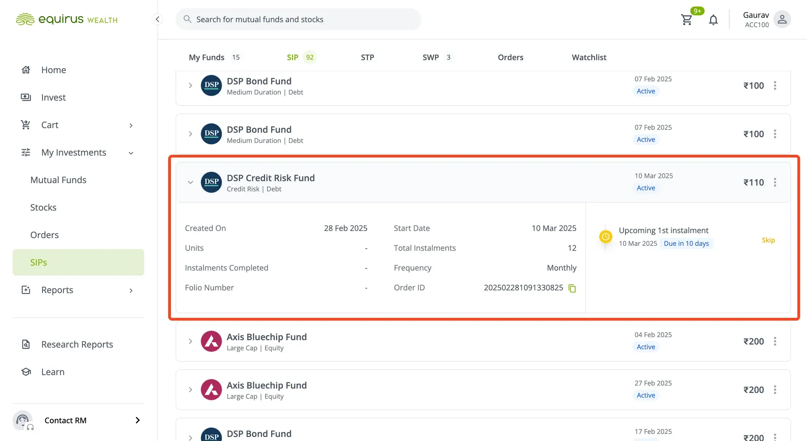Click the Active status of DSP Credit Risk Fund

(646, 188)
